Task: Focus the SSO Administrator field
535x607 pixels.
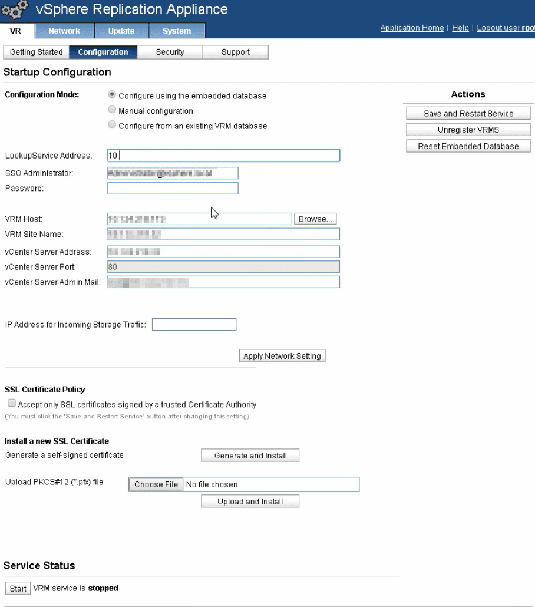Action: [173, 173]
